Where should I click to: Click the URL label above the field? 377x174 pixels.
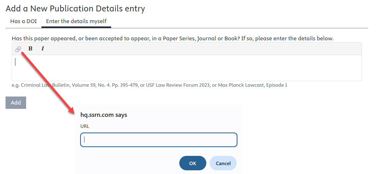(x=85, y=126)
